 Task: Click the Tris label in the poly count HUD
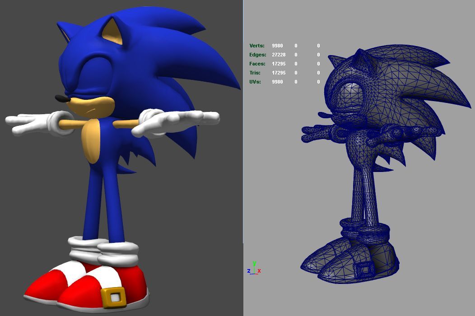click(x=255, y=73)
